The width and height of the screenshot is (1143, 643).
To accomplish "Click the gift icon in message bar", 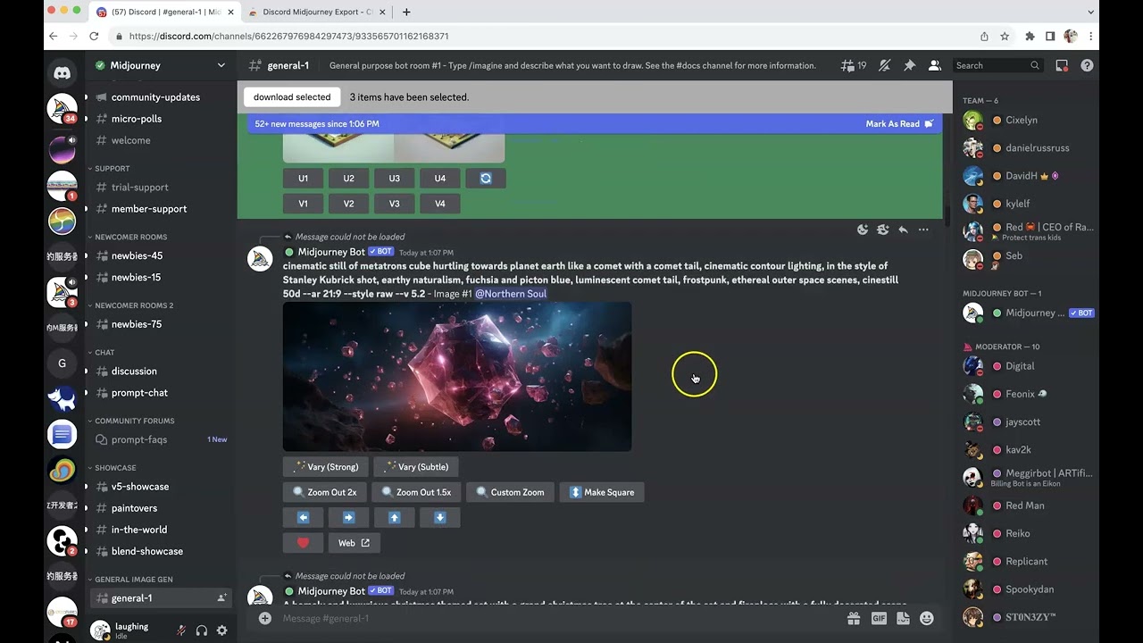I will coord(854,618).
